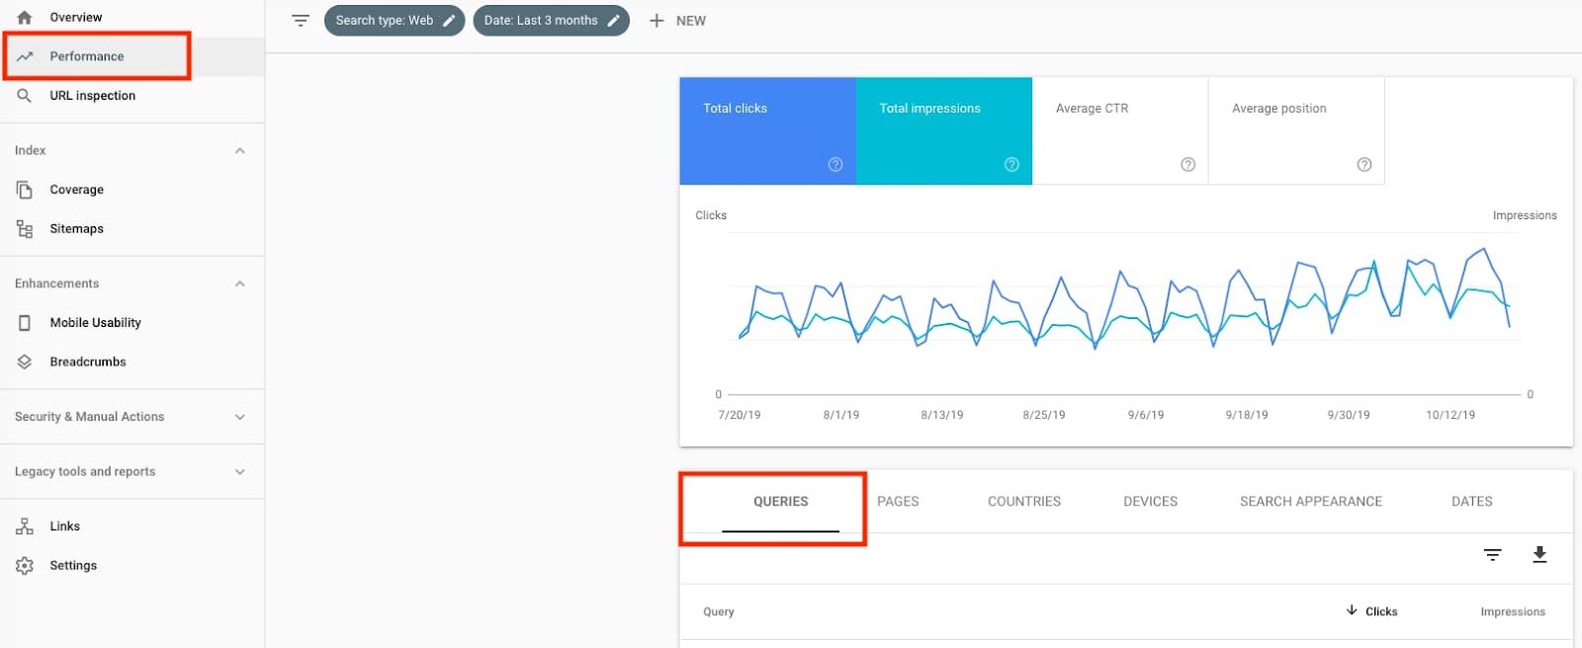The width and height of the screenshot is (1582, 648).
Task: Filter rows in the queries table
Action: pyautogui.click(x=1493, y=555)
